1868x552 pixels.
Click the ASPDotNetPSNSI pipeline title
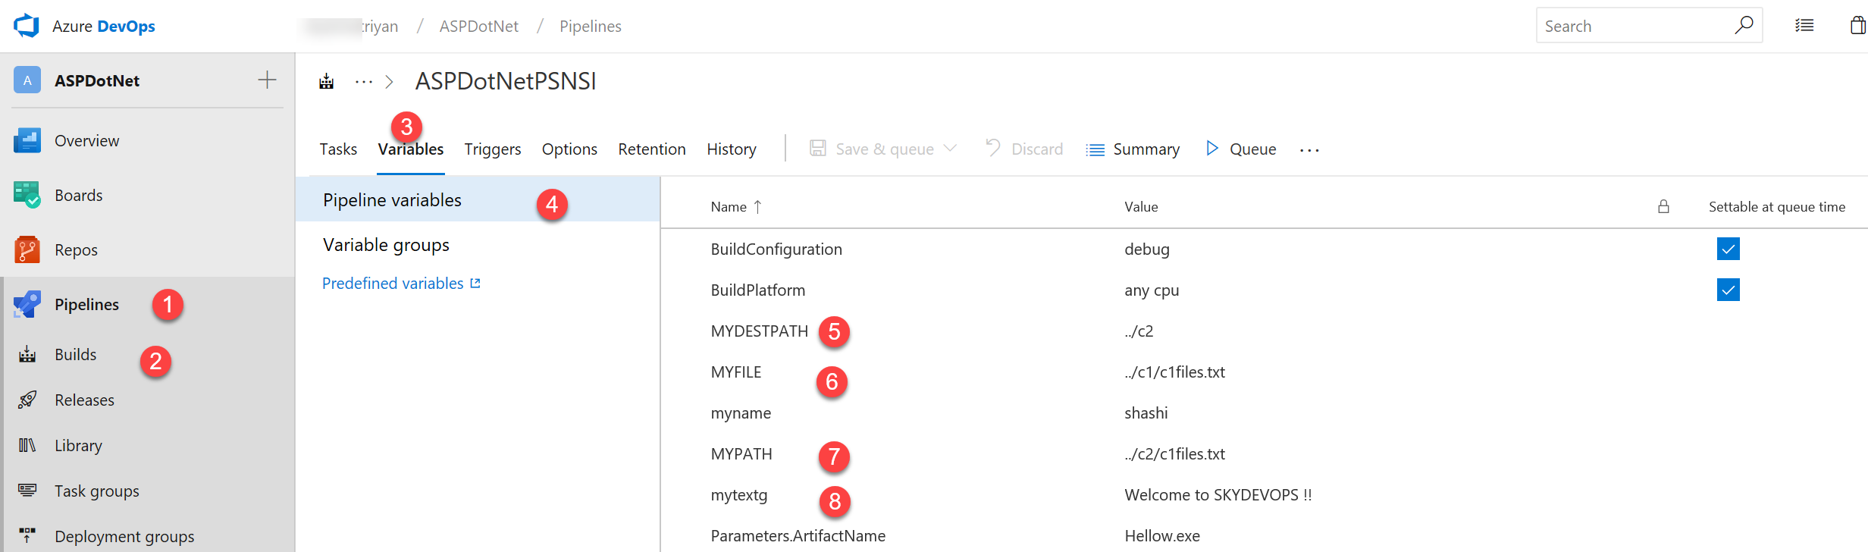(506, 81)
